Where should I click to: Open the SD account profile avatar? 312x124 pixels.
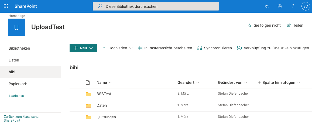click(x=306, y=6)
